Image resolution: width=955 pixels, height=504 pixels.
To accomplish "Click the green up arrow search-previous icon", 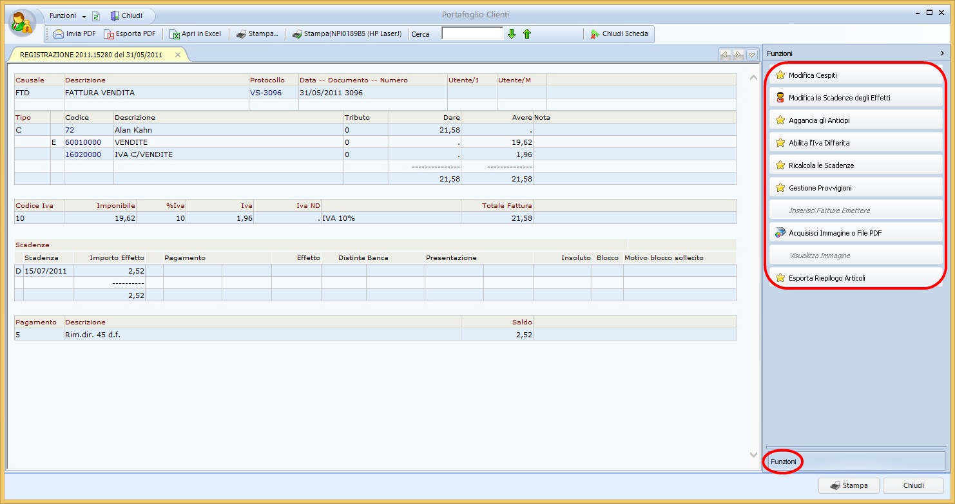I will (x=527, y=34).
